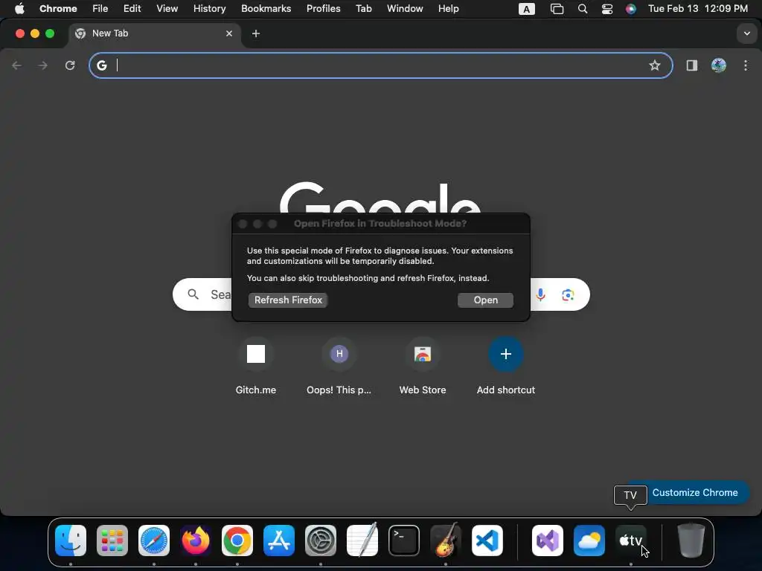The image size is (762, 571).
Task: Open Spotlight search in menu bar
Action: (582, 9)
